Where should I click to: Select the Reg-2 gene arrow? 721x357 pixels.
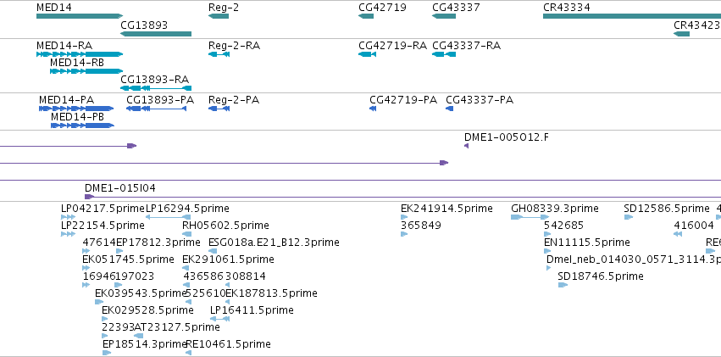(219, 17)
